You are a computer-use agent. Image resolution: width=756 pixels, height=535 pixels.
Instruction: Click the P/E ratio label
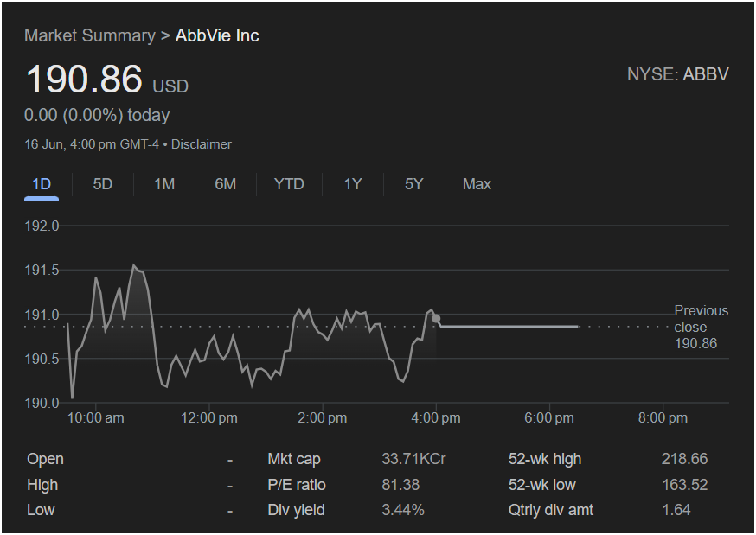297,485
